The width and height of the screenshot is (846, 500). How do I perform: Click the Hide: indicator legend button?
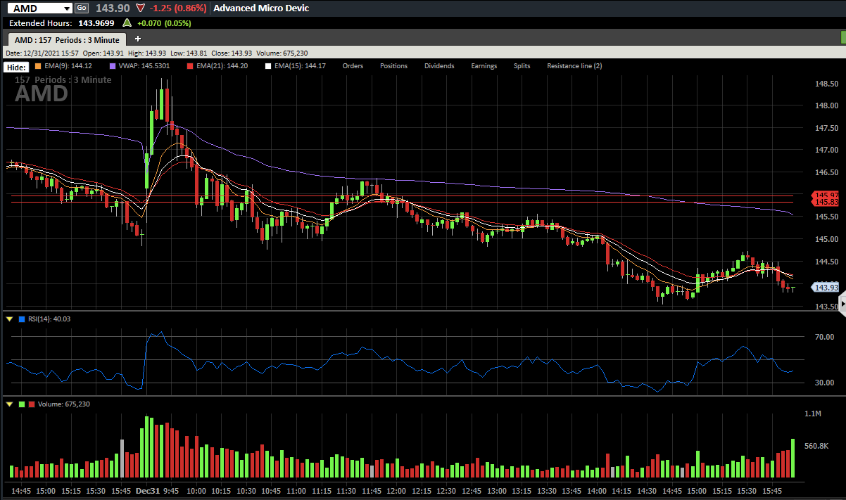16,67
